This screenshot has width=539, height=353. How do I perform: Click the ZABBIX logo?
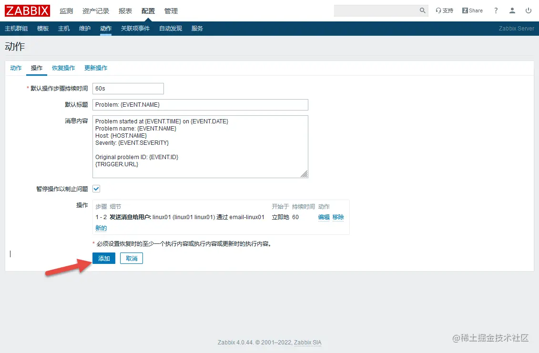coord(27,10)
